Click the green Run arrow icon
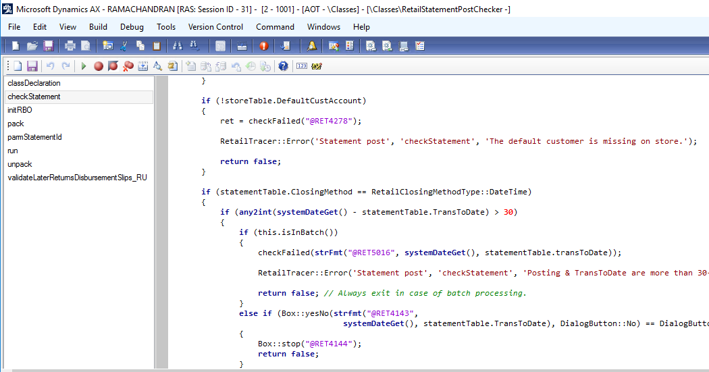709x372 pixels. coord(83,66)
